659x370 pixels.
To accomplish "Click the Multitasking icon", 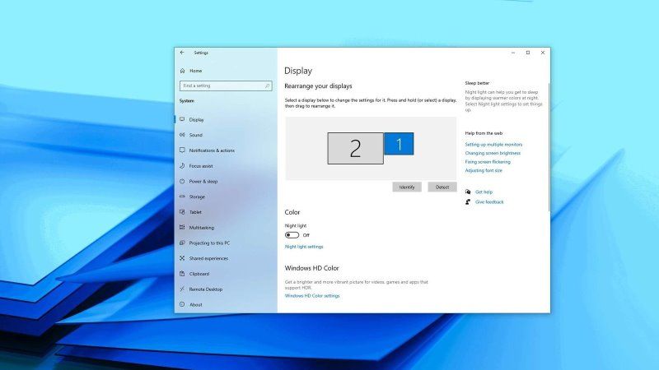I will (x=182, y=228).
